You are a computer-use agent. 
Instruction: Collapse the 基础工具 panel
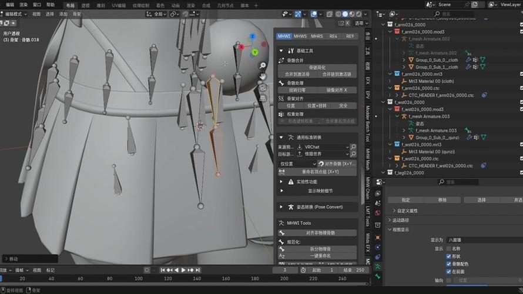pyautogui.click(x=281, y=51)
